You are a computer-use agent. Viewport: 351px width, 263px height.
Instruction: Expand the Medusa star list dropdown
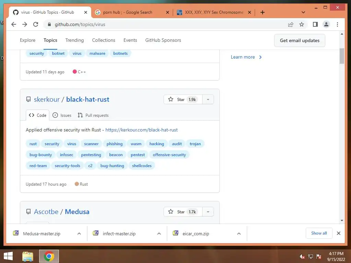208,212
